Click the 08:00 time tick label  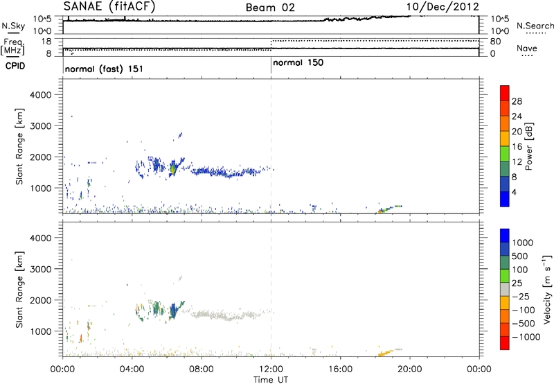202,369
